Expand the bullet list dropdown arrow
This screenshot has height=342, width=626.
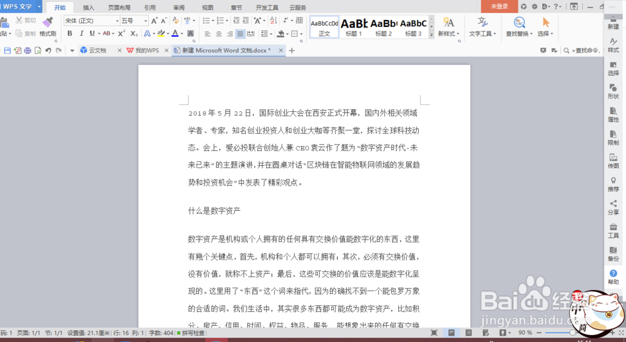coord(213,21)
